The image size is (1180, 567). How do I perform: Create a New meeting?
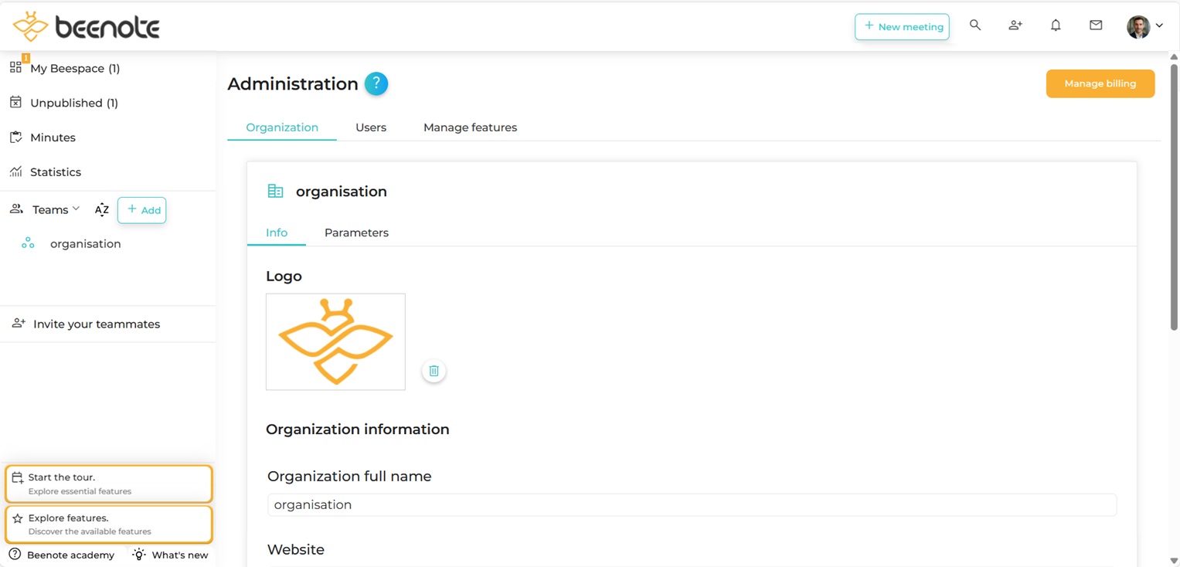pyautogui.click(x=902, y=26)
